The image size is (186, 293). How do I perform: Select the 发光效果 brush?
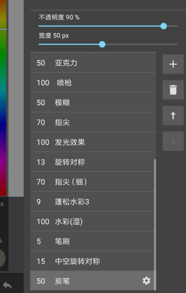[93, 142]
